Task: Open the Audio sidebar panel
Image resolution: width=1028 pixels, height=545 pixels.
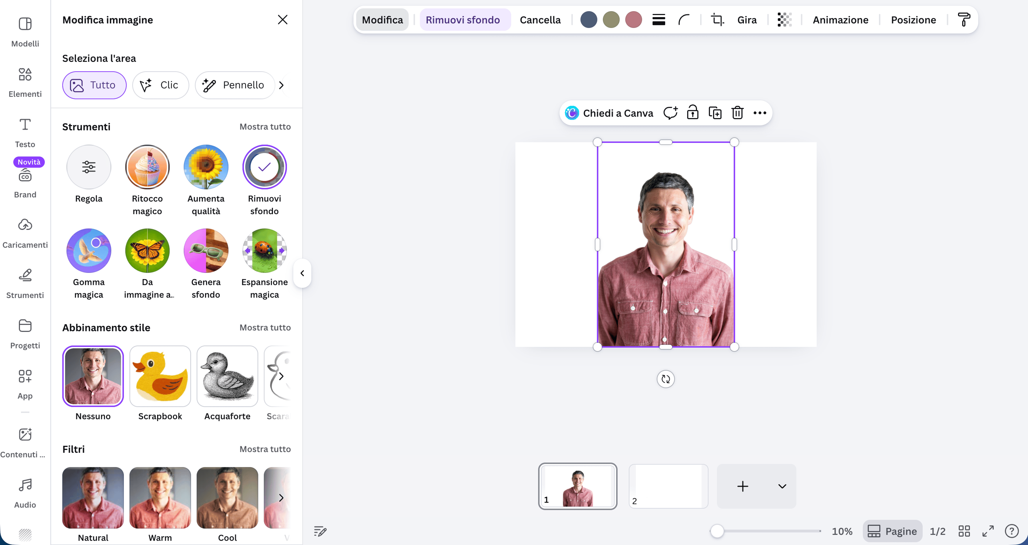Action: 25,493
